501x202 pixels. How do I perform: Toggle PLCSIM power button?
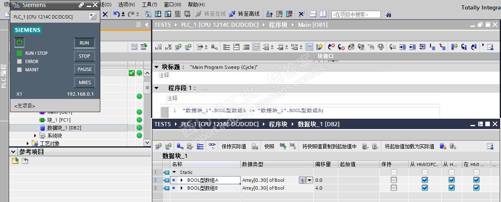(x=19, y=42)
